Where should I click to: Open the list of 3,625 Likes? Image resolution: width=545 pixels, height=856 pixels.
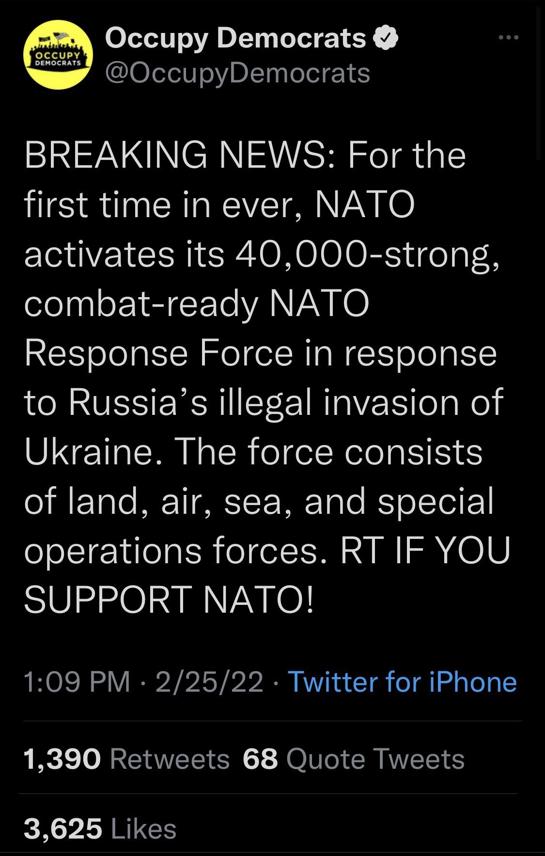pos(100,828)
